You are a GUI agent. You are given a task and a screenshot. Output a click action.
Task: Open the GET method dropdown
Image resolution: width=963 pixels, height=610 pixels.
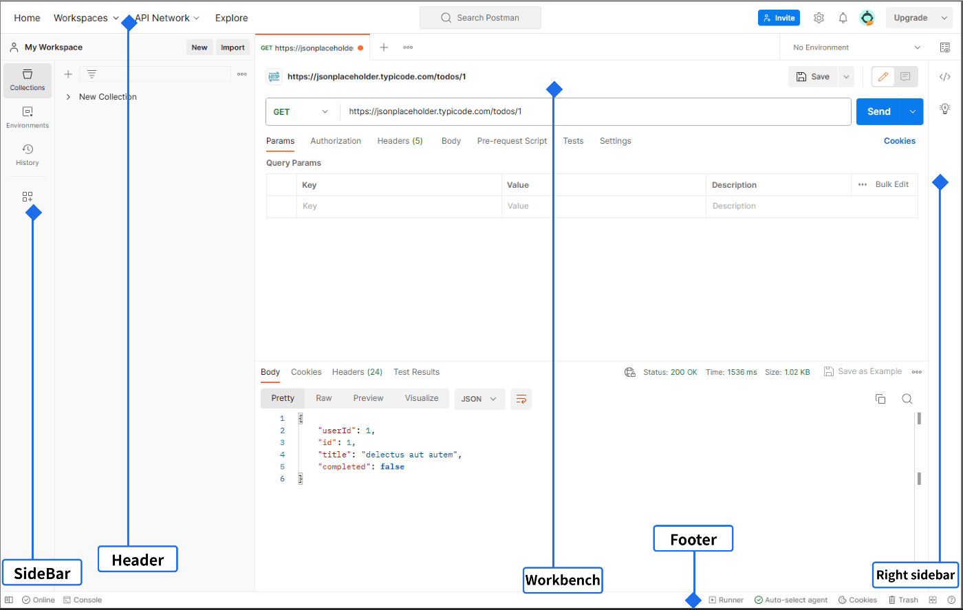[301, 111]
